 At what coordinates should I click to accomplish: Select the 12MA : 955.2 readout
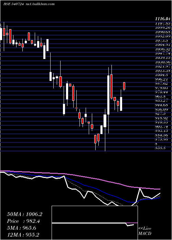[x=23, y=235]
